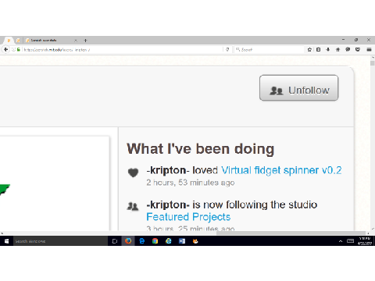Switch to the second pinned Scratch tab

tap(18, 41)
